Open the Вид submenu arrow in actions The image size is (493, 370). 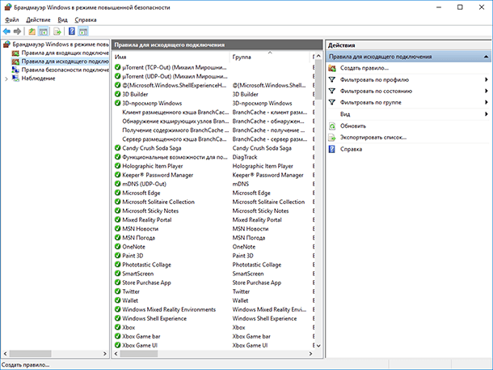[x=487, y=114]
